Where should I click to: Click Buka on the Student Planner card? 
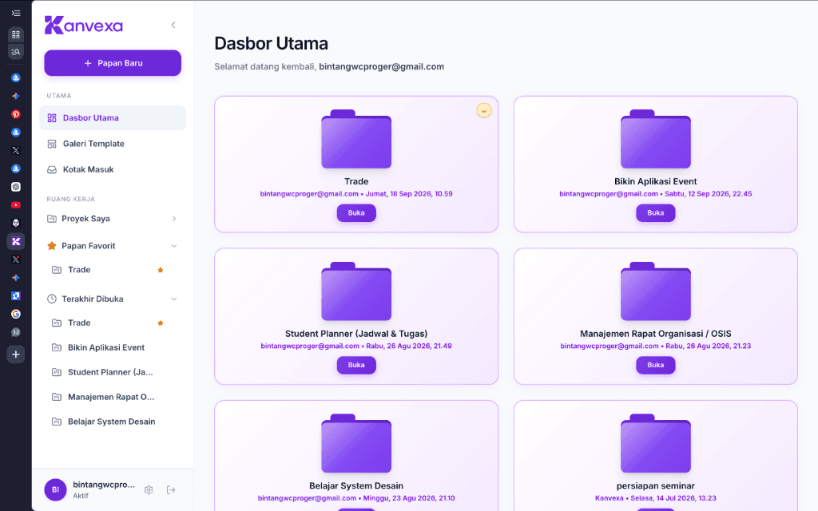(356, 365)
